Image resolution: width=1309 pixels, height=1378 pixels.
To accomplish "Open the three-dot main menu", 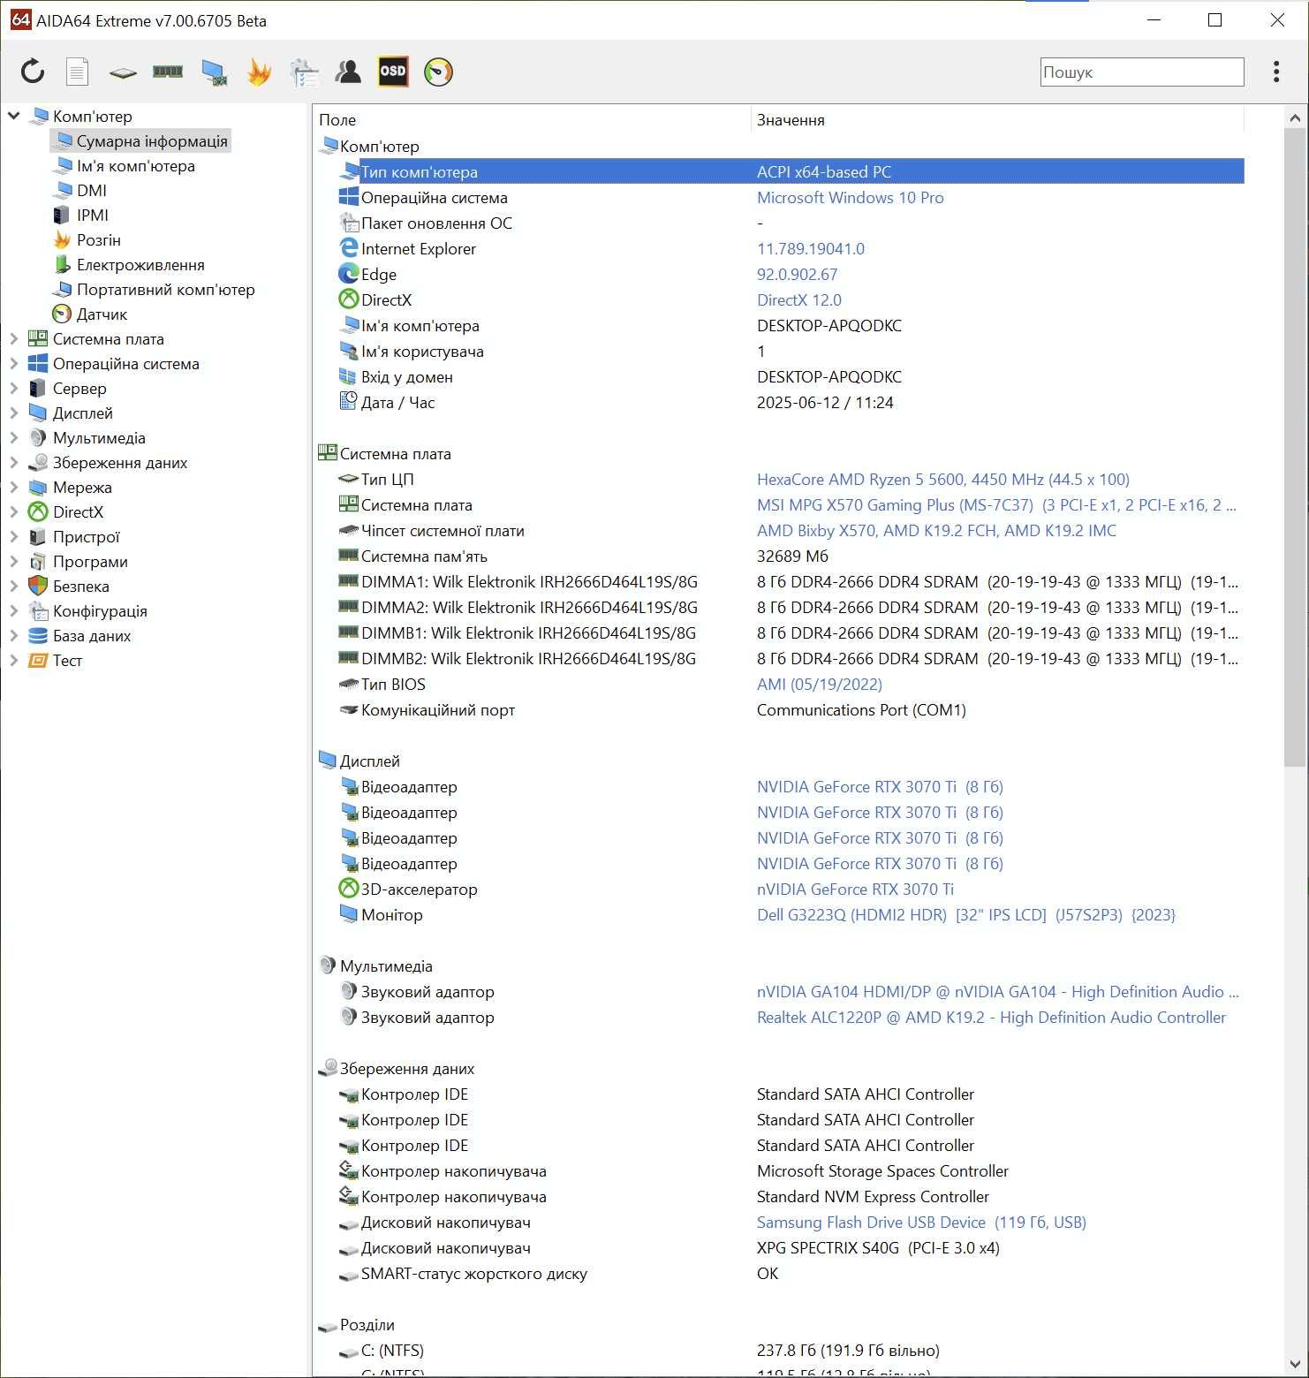I will (x=1275, y=72).
